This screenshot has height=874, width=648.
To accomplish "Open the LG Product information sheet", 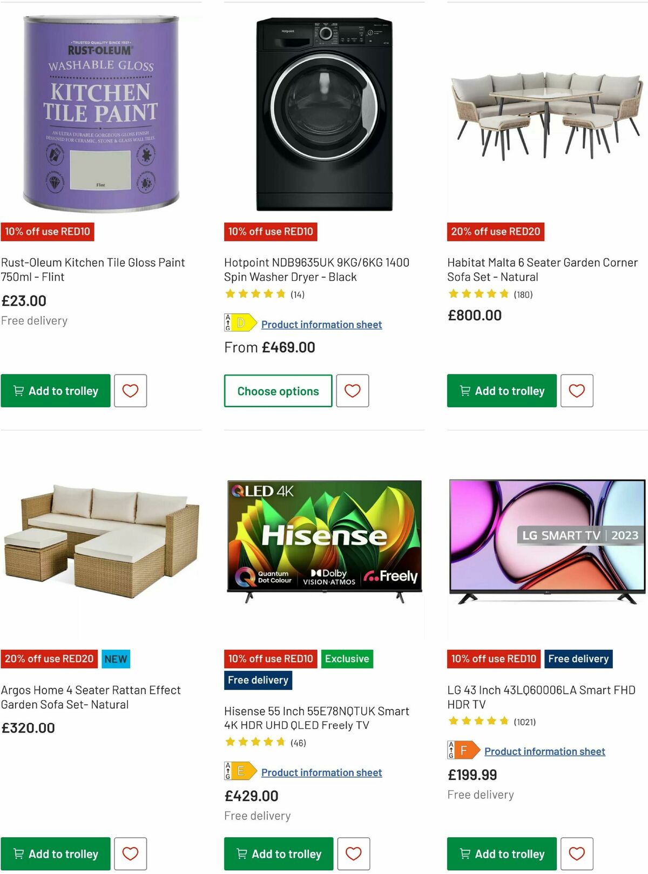I will [x=544, y=751].
